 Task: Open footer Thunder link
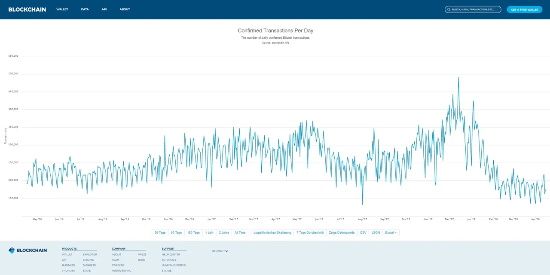click(x=68, y=271)
